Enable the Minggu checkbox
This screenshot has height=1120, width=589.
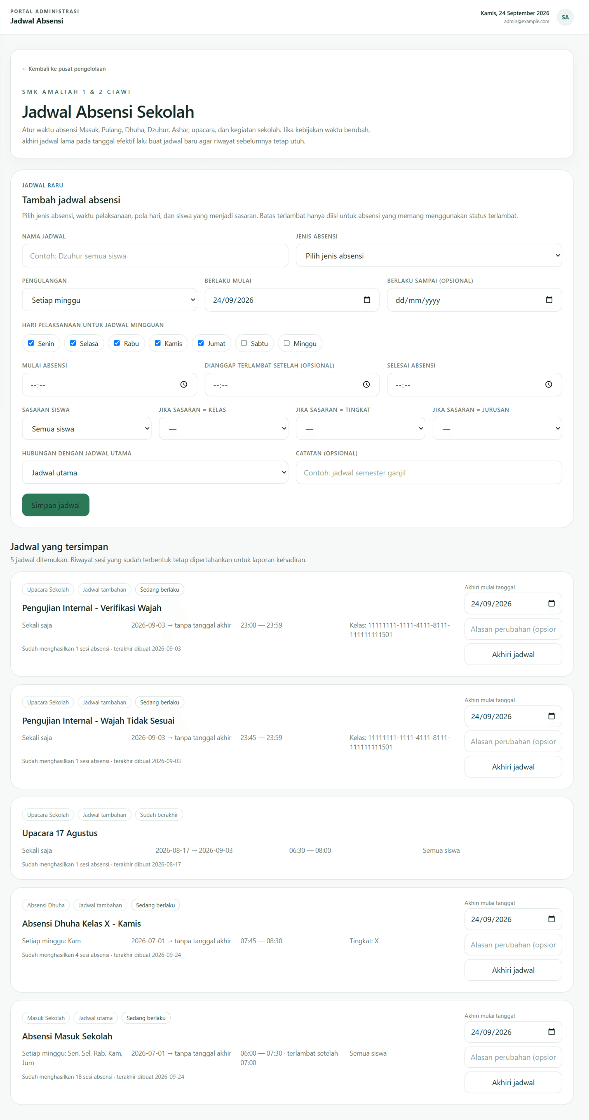[x=287, y=343]
